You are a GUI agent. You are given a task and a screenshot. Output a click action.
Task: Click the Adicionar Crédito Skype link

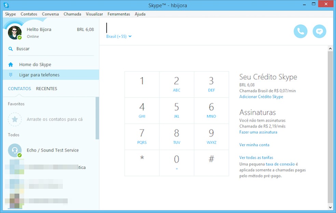point(261,97)
